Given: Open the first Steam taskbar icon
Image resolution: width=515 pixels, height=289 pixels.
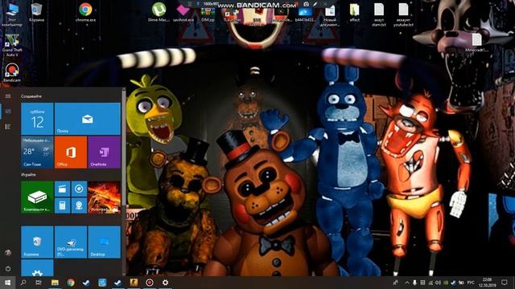Looking at the screenshot, I should coord(86,283).
